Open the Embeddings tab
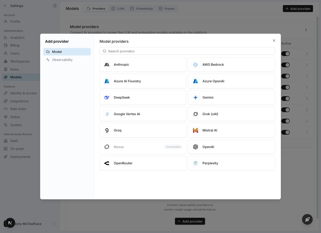 pos(142,9)
